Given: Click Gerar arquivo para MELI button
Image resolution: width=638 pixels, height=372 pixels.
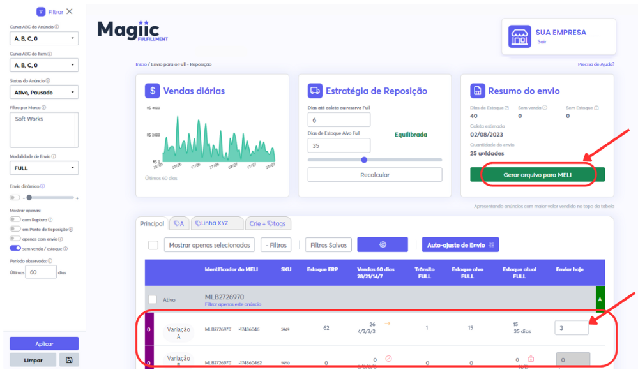Looking at the screenshot, I should [x=537, y=175].
